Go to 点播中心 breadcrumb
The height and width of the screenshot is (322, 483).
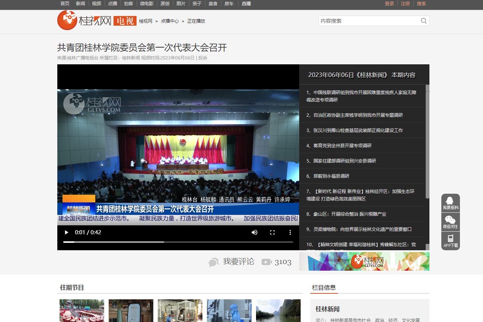point(170,21)
